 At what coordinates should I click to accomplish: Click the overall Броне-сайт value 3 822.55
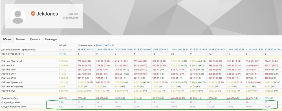pyautogui.click(x=63, y=82)
